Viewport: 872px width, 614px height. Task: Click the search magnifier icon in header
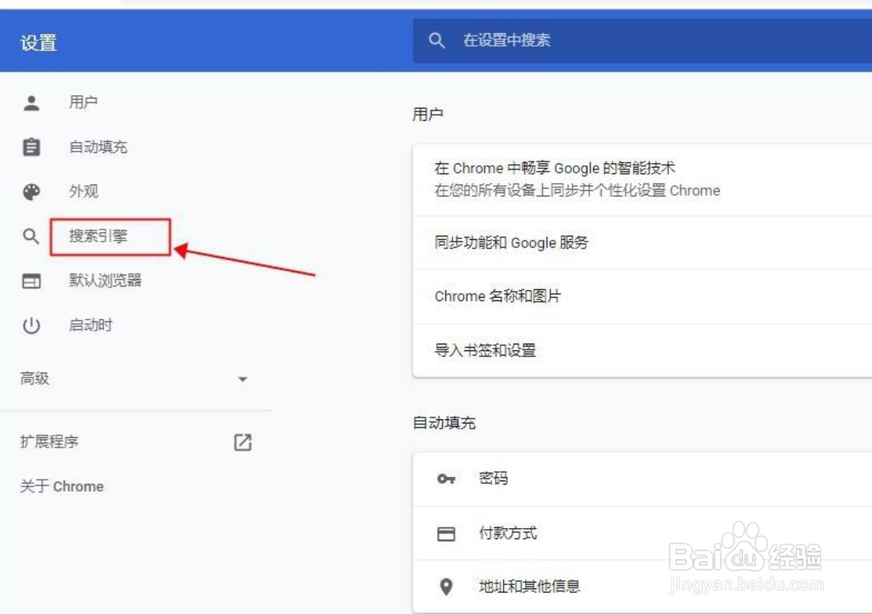click(437, 41)
